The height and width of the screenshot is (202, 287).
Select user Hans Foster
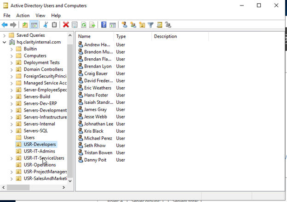coord(96,95)
